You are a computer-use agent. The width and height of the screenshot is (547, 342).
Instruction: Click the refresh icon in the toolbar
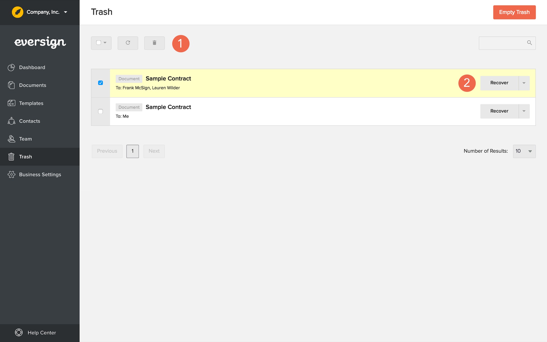click(128, 43)
